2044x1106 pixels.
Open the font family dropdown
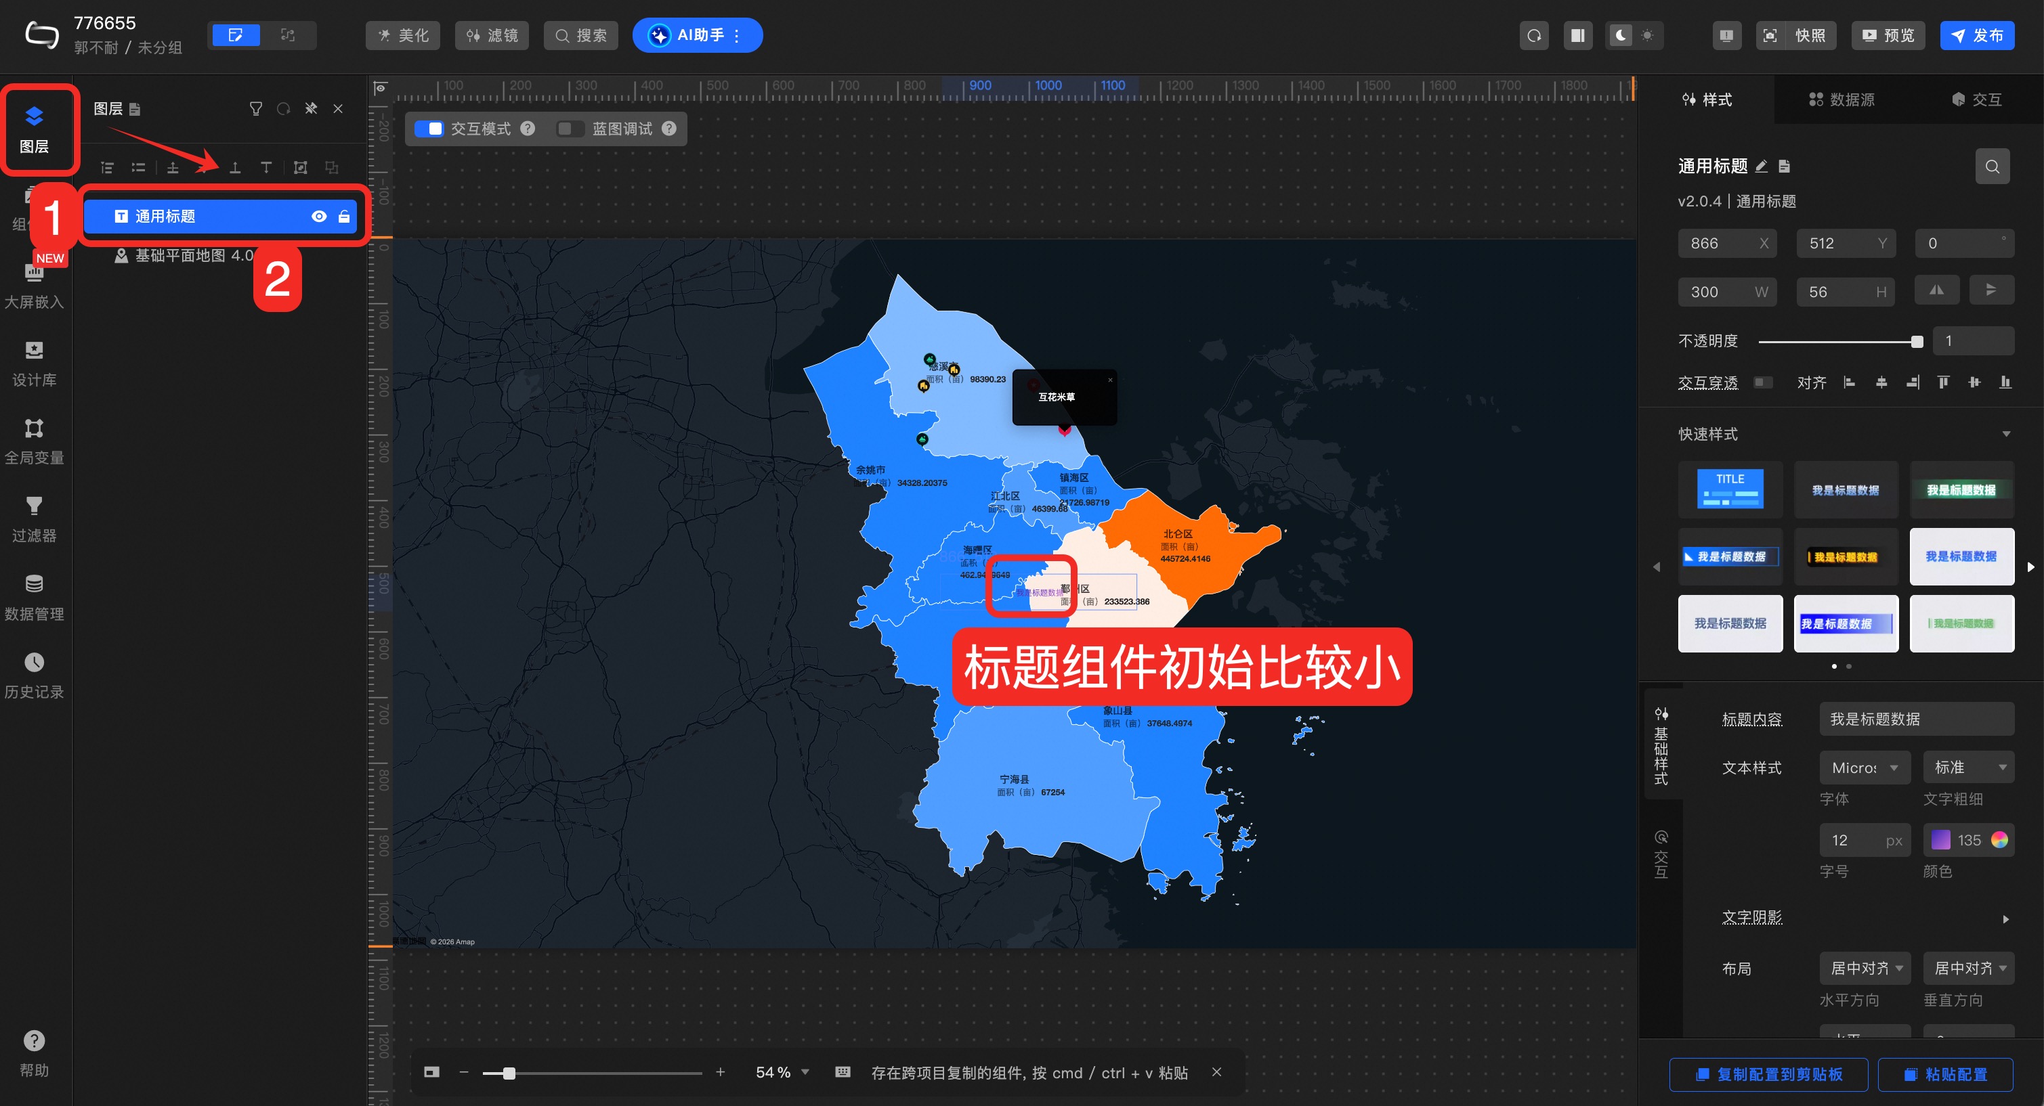tap(1864, 768)
